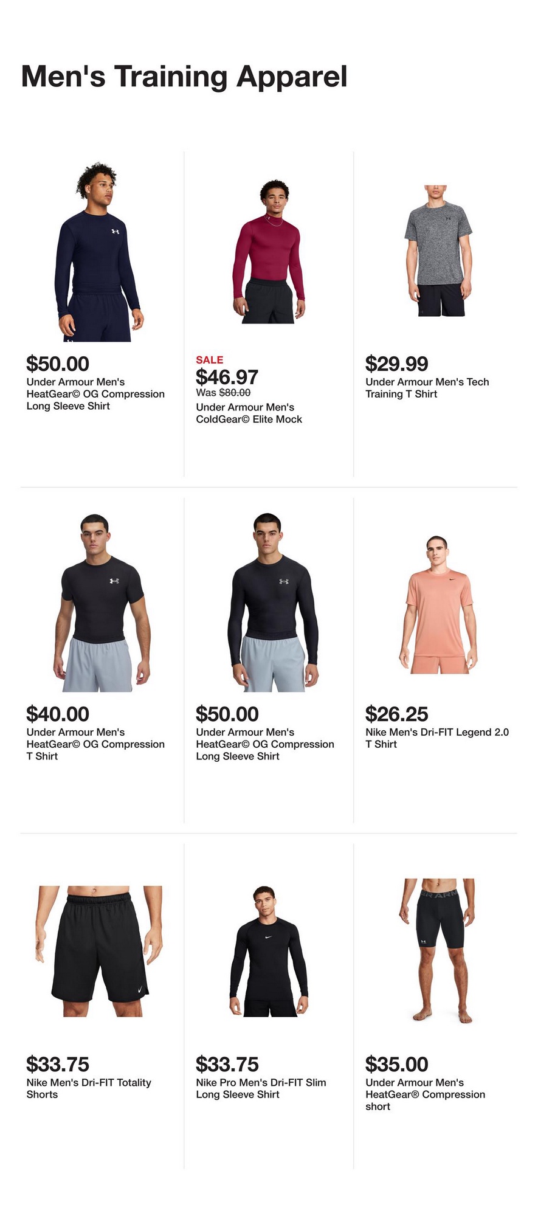Click the Men's Training Apparel heading
This screenshot has width=538, height=1216.
(x=184, y=77)
